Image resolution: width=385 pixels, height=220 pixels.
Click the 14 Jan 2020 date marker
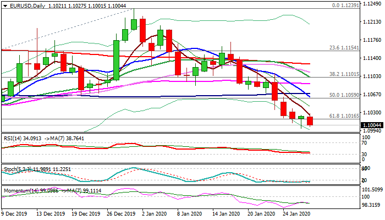tap(226, 213)
